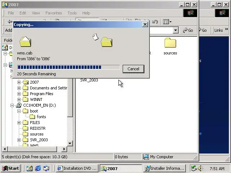Screen dimensions: 231x173
Task: Select the WHS folder in tree
Action: 31,145
